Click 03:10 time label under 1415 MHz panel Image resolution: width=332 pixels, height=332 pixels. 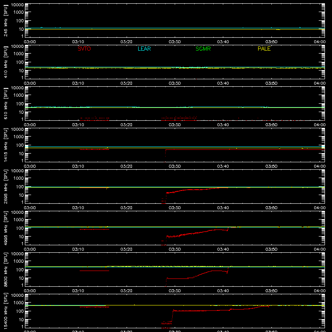pyautogui.click(x=78, y=166)
